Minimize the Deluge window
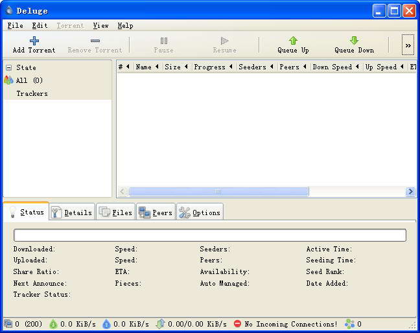 click(x=379, y=11)
